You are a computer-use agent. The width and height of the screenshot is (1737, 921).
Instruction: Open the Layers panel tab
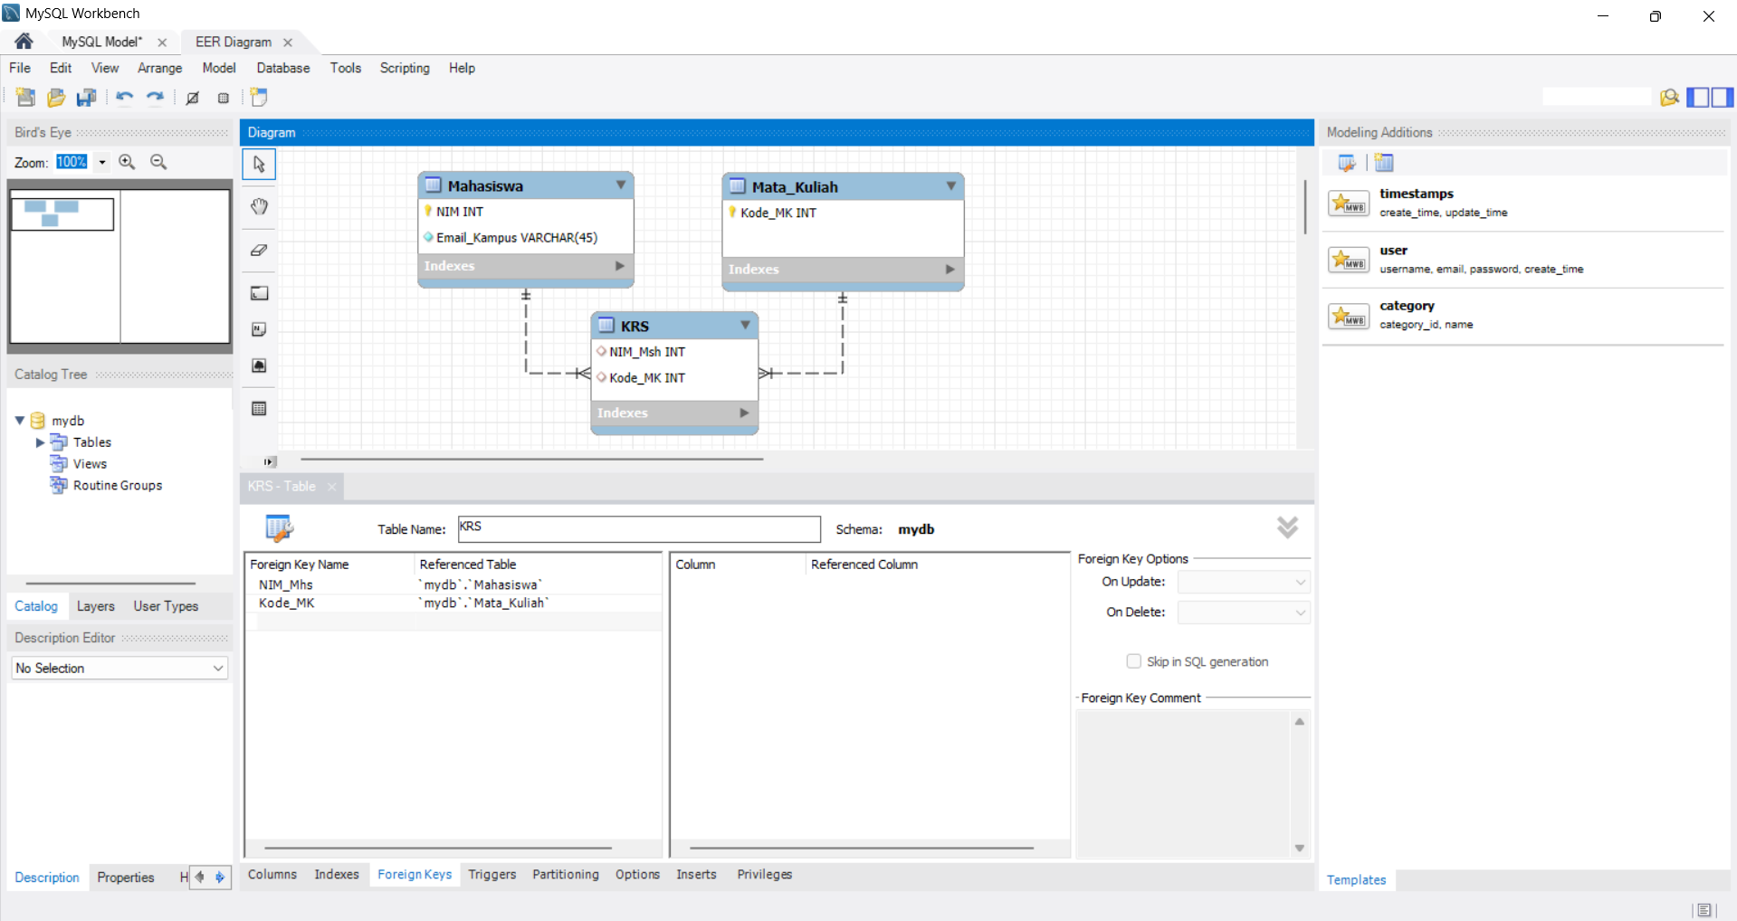click(96, 606)
